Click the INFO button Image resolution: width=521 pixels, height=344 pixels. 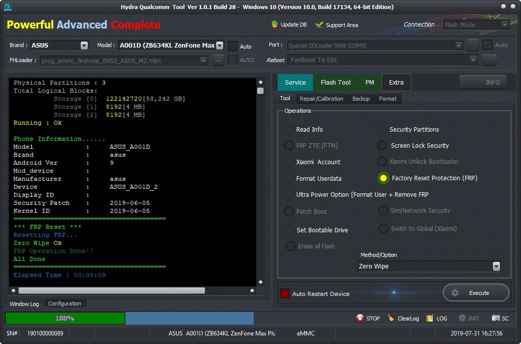pos(483,82)
